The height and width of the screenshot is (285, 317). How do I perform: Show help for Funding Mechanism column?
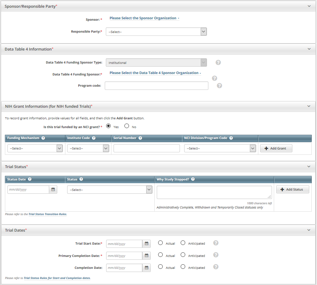tap(43, 138)
